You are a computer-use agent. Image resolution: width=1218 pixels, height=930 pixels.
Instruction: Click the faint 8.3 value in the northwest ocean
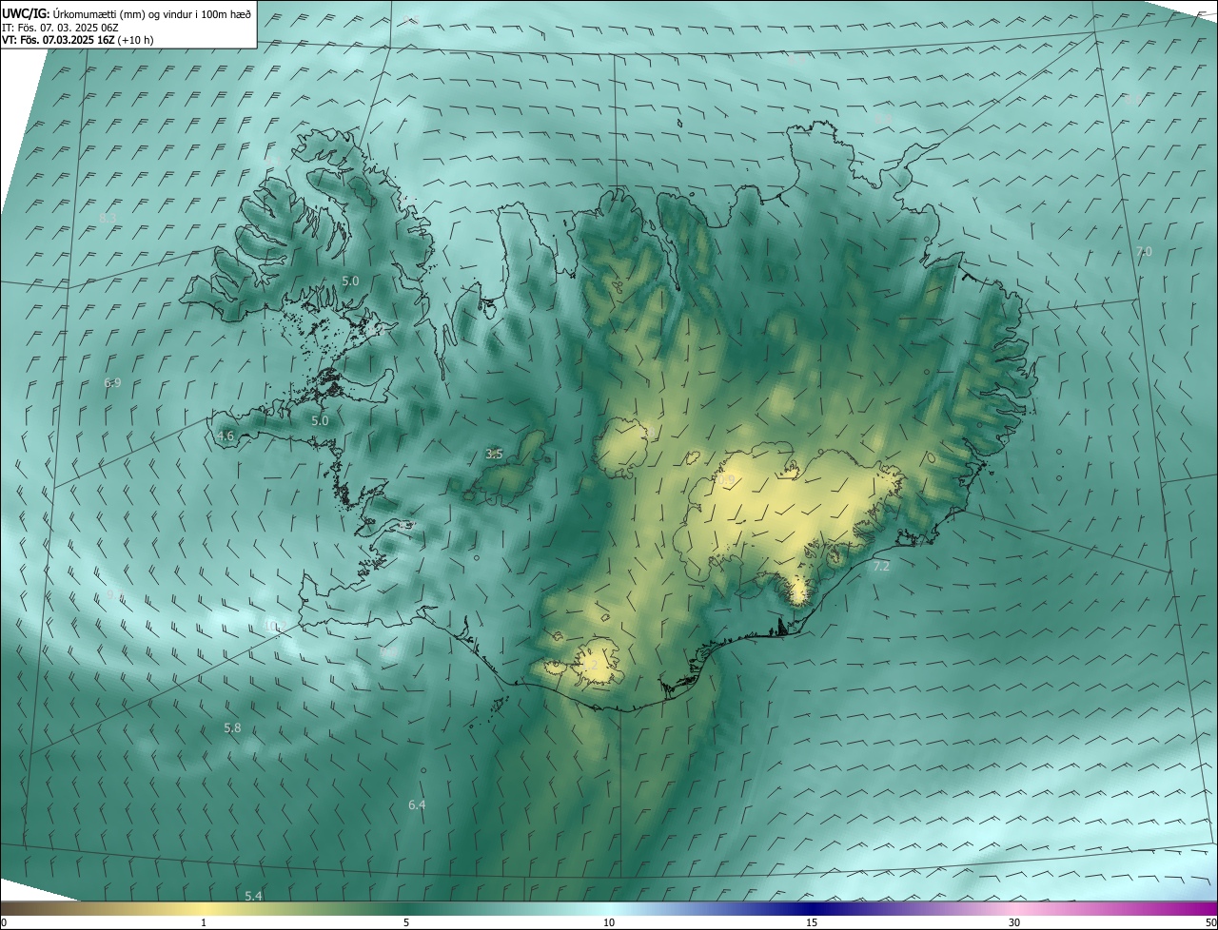click(108, 218)
